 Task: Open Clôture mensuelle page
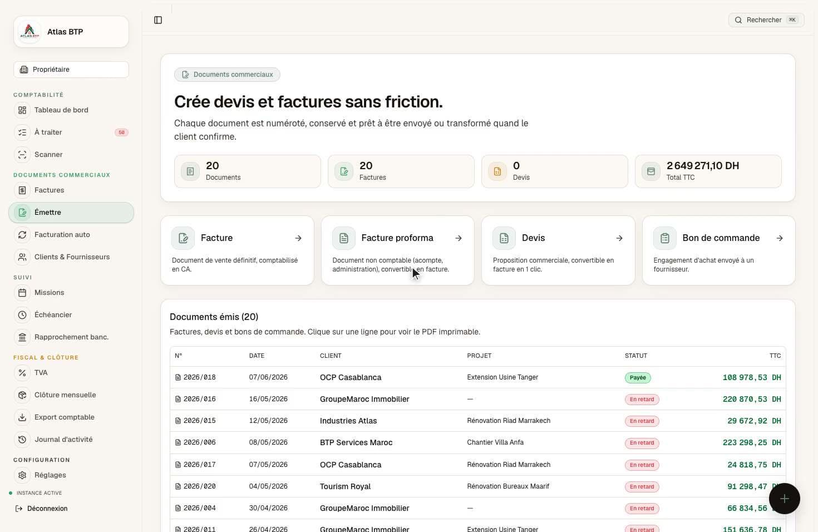71,395
